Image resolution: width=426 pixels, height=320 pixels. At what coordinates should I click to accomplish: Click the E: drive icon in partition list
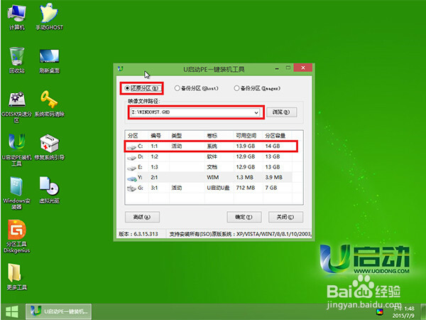pos(131,168)
